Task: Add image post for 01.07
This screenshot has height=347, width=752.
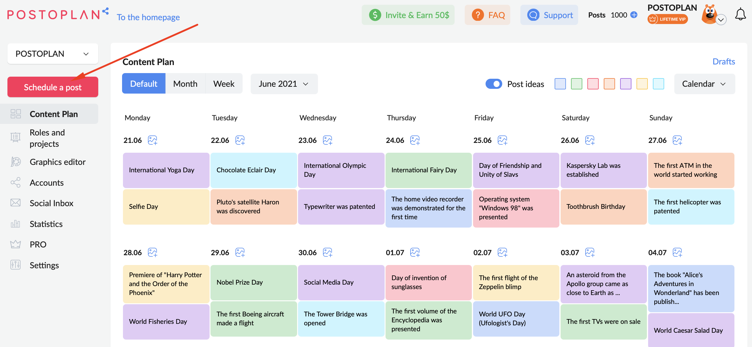Action: coord(415,253)
